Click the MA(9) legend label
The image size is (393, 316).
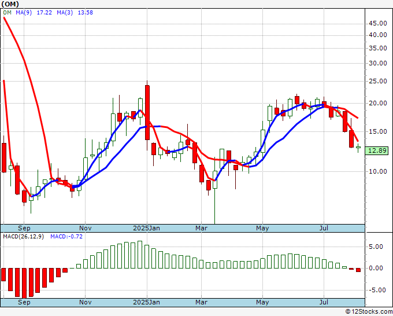[x=24, y=13]
